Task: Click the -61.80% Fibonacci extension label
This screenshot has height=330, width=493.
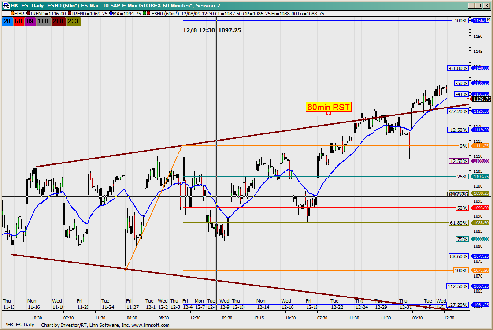Action: 457,68
